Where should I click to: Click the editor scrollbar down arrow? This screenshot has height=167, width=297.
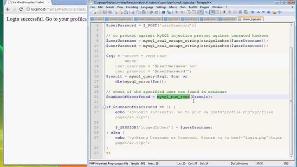click(x=291, y=157)
